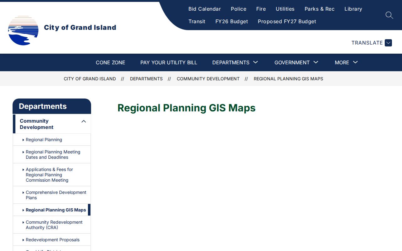Select Comprehensive Development Plans in sidebar

click(x=56, y=195)
